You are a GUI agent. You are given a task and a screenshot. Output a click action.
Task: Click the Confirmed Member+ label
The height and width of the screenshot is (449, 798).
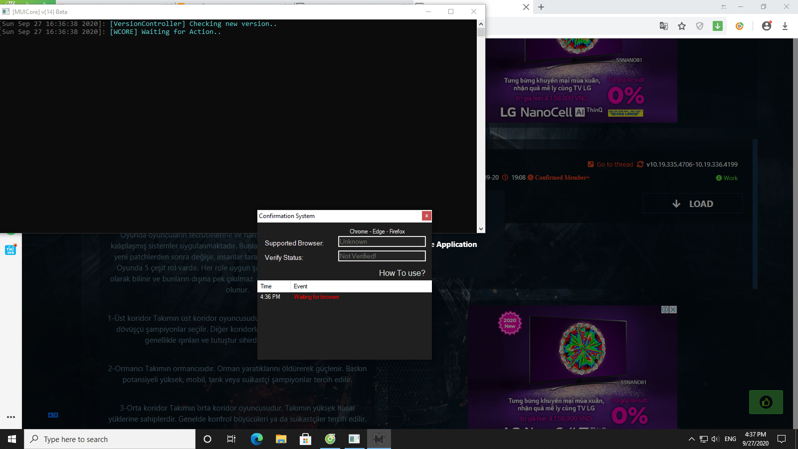562,178
